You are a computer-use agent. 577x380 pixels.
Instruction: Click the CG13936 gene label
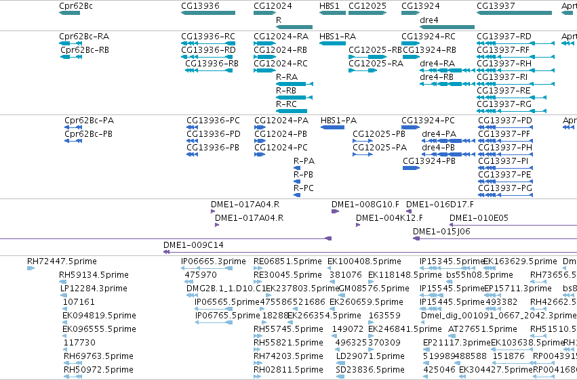(x=200, y=6)
